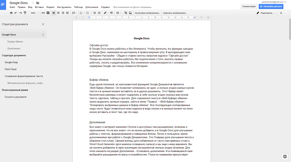291x162 pixels.
Task: Navigate to Google Keep outline entry
Action: coord(11,63)
